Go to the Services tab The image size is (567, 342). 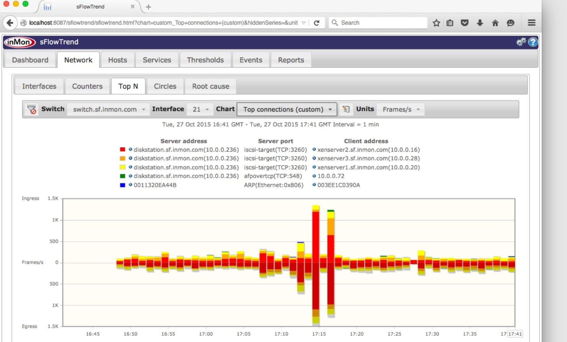(x=157, y=60)
